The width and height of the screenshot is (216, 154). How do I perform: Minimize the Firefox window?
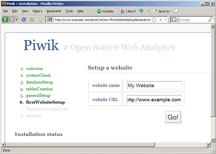202,4
